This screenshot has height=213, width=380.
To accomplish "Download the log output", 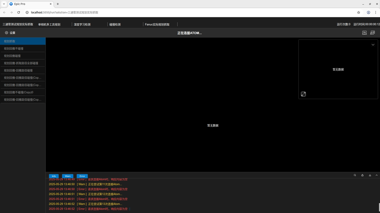I will pyautogui.click(x=370, y=175).
